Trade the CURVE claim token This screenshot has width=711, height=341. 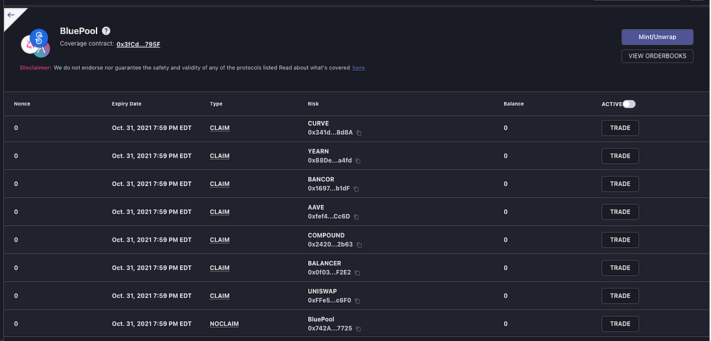click(619, 128)
